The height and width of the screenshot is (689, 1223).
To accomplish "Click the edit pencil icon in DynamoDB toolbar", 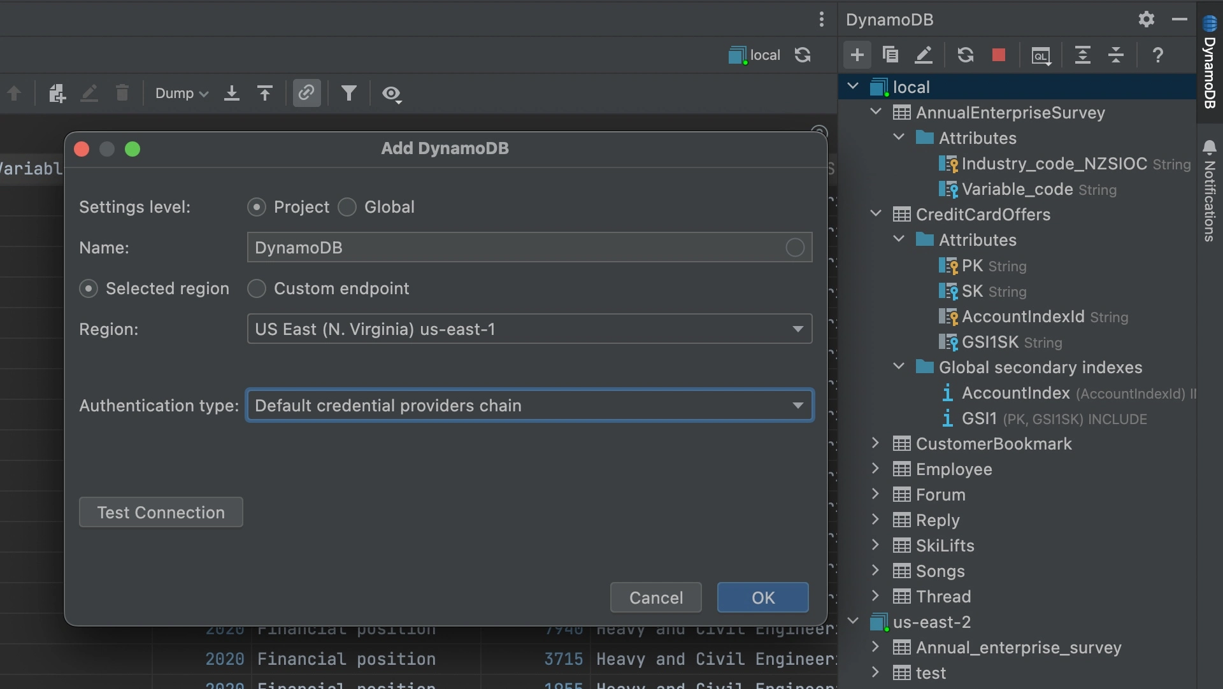I will 924,55.
